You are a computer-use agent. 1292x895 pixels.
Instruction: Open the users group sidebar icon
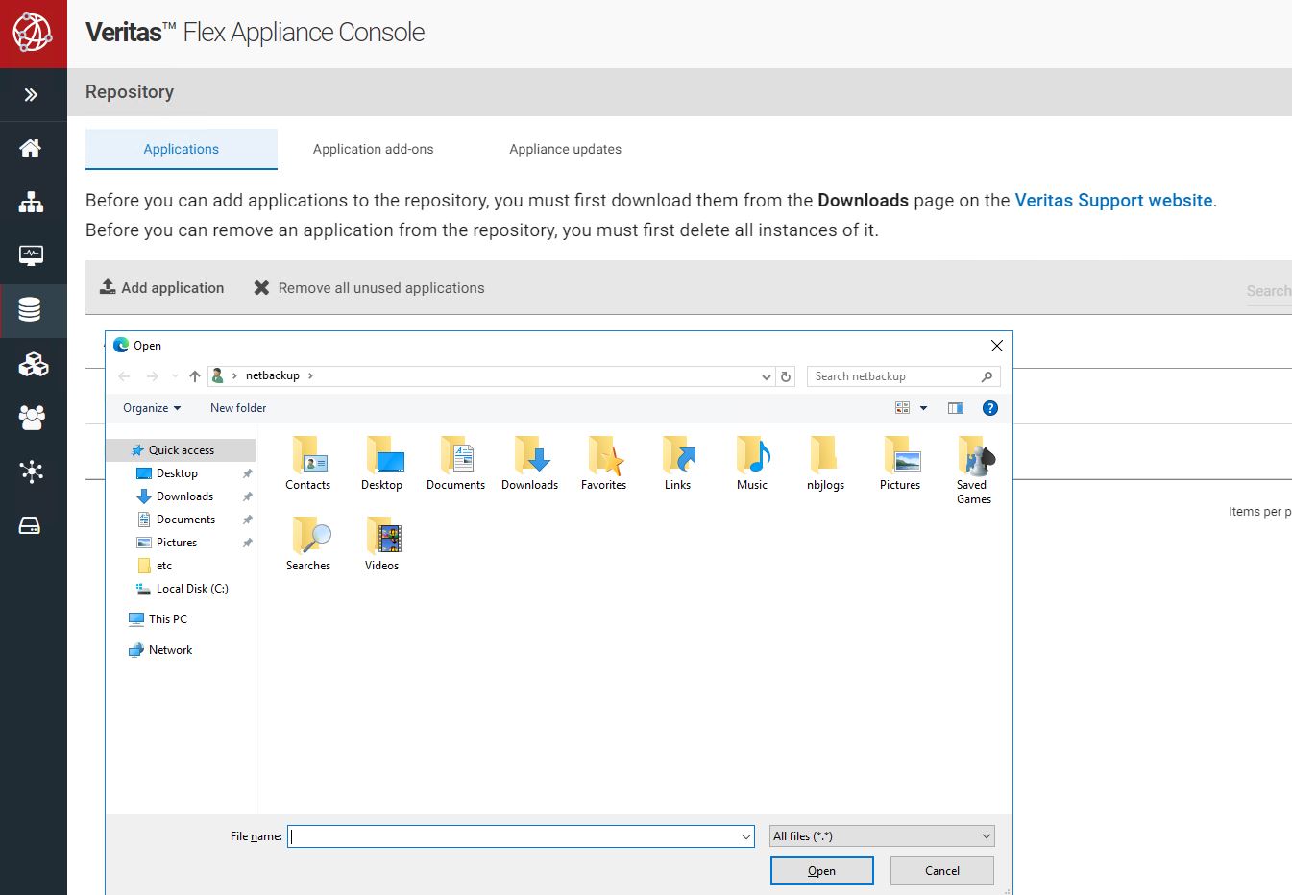[x=32, y=418]
